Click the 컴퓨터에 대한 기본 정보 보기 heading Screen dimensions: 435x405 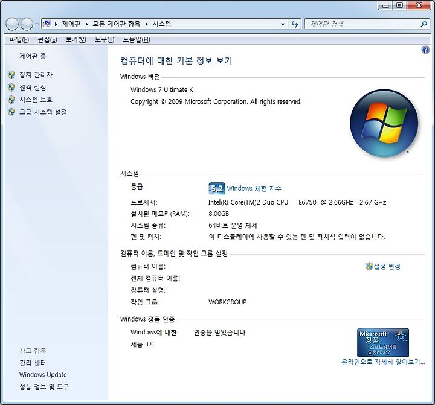pos(176,61)
